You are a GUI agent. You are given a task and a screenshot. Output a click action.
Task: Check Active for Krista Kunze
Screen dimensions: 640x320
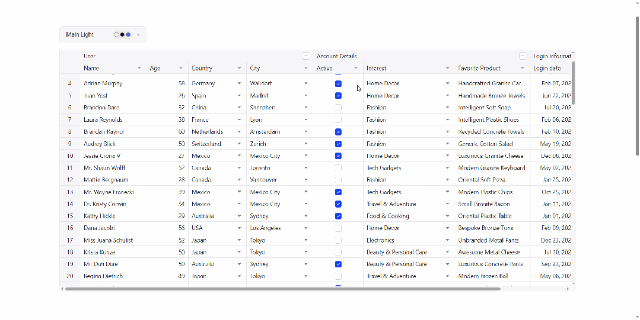tap(338, 252)
